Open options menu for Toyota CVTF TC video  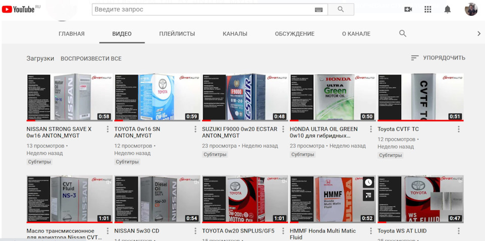458,129
